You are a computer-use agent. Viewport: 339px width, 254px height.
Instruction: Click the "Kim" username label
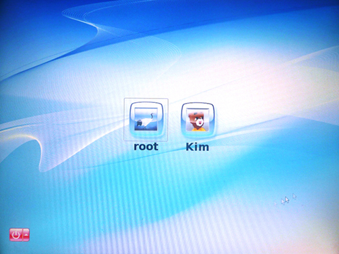[x=197, y=147]
